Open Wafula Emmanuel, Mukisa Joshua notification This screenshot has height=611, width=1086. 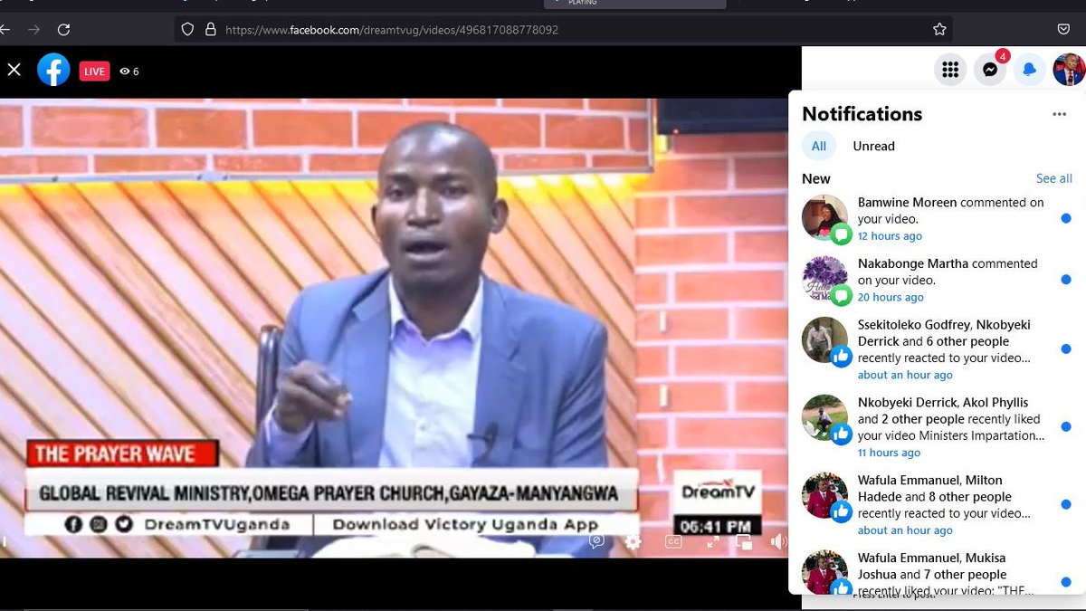pyautogui.click(x=937, y=570)
